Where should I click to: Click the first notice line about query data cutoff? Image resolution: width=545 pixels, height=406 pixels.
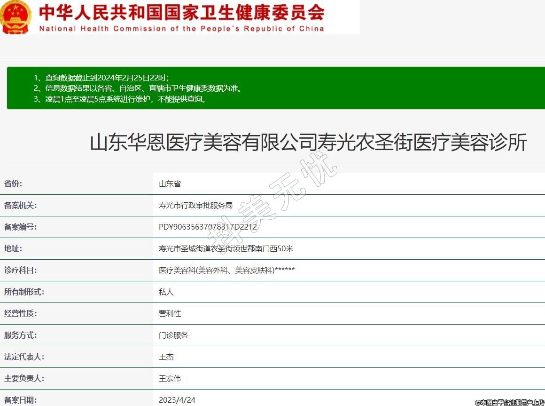coord(101,78)
